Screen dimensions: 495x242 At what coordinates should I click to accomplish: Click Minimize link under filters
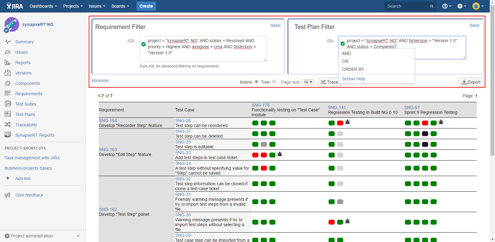pyautogui.click(x=100, y=81)
